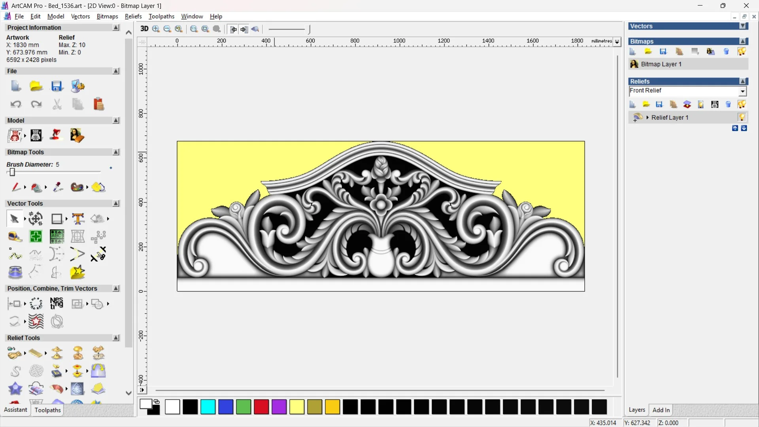The image size is (759, 427).
Task: Open the Front Relief dropdown
Action: coord(743,91)
